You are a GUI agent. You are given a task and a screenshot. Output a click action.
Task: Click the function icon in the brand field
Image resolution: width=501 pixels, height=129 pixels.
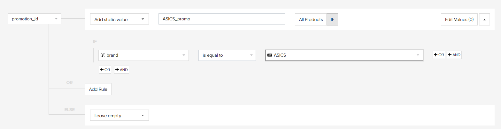(103, 55)
